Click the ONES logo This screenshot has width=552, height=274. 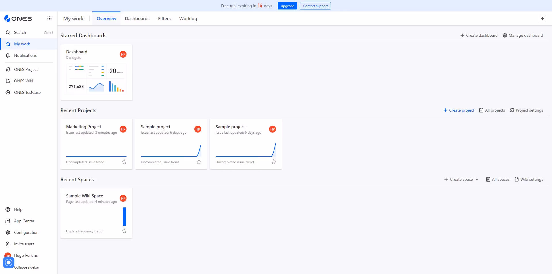point(18,19)
